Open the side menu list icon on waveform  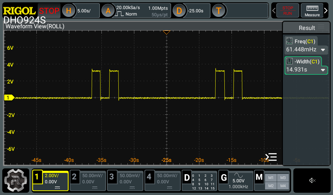(x=271, y=157)
